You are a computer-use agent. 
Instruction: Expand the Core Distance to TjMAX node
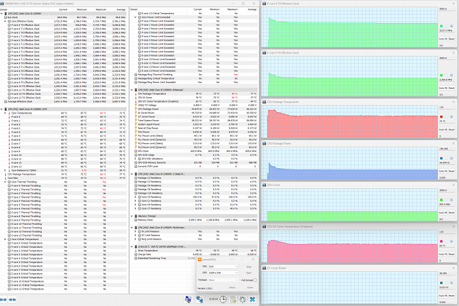coord(5,171)
